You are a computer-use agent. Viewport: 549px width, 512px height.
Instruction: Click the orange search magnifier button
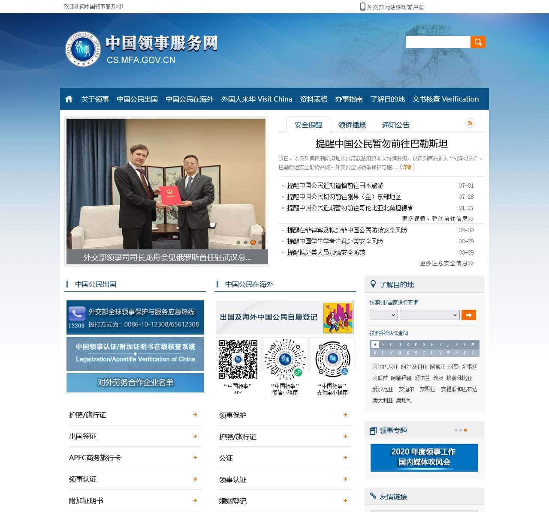pyautogui.click(x=478, y=42)
